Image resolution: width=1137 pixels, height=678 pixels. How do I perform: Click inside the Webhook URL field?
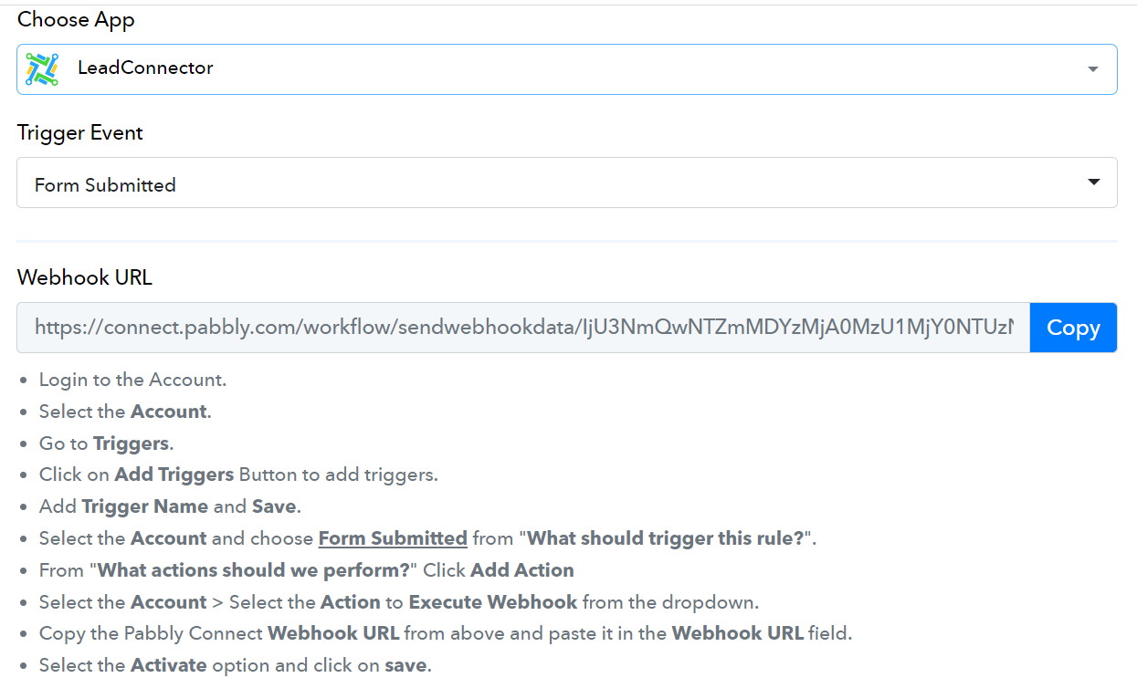[x=523, y=328]
